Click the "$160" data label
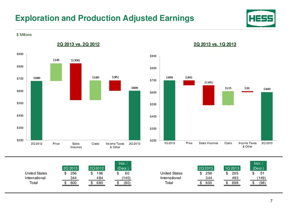 [96, 77]
